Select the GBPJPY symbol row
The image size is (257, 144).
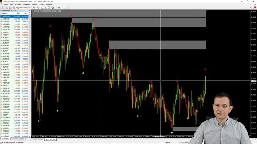[x=14, y=80]
